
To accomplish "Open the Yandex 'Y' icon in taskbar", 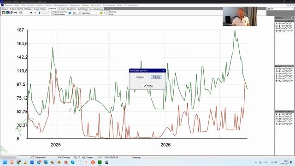I will coord(86,162).
